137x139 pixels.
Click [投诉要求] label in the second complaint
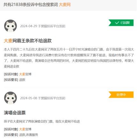pyautogui.click(x=11, y=135)
